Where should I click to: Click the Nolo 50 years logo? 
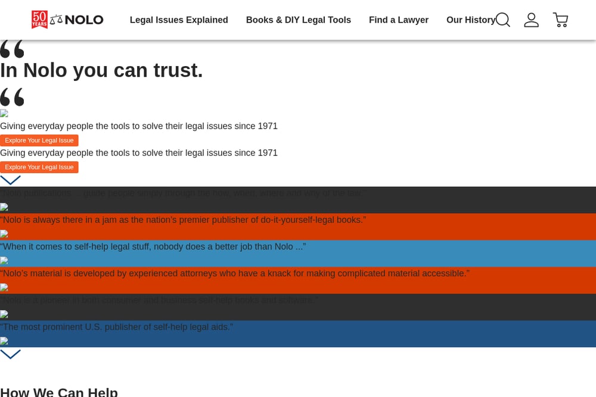click(67, 20)
